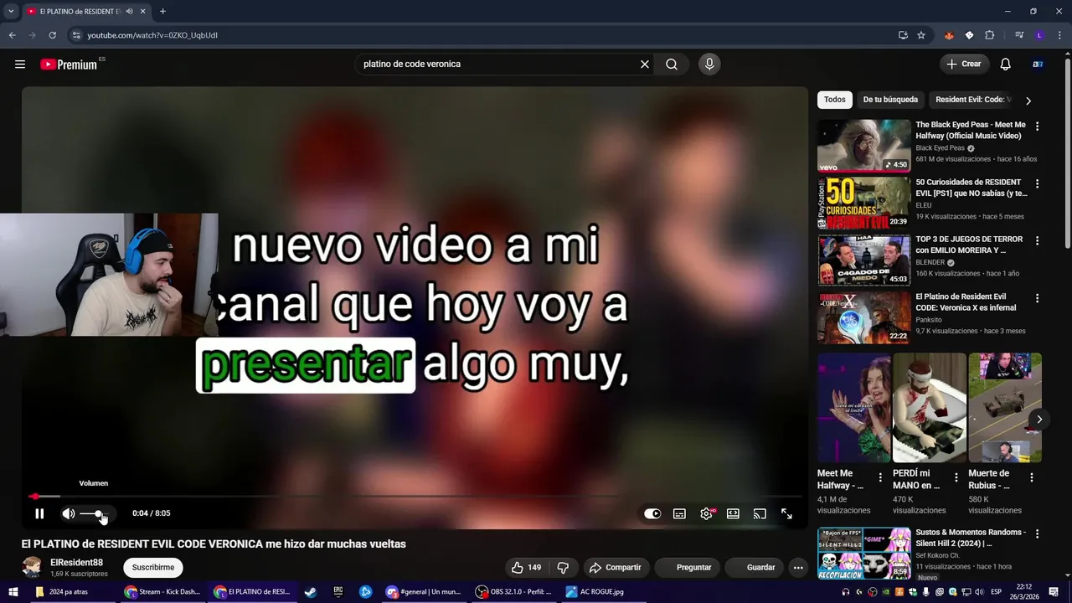The width and height of the screenshot is (1072, 603).
Task: Toggle the autoplay switch in player
Action: (x=652, y=513)
